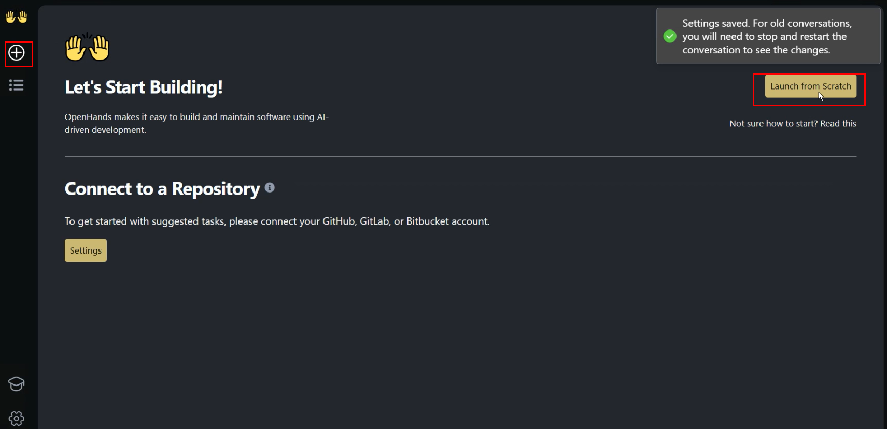Image resolution: width=887 pixels, height=429 pixels.
Task: Click the Not sure how to start? text
Action: [773, 123]
